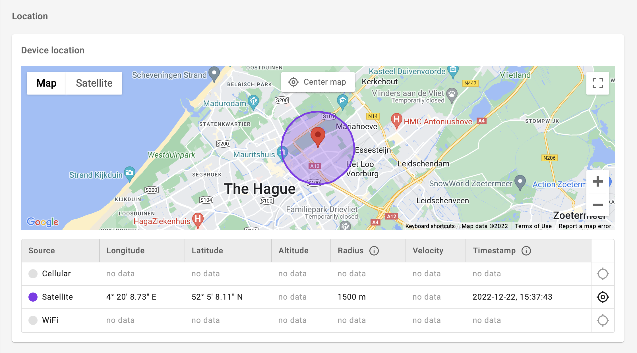Click the 1500 m radius value

[351, 297]
